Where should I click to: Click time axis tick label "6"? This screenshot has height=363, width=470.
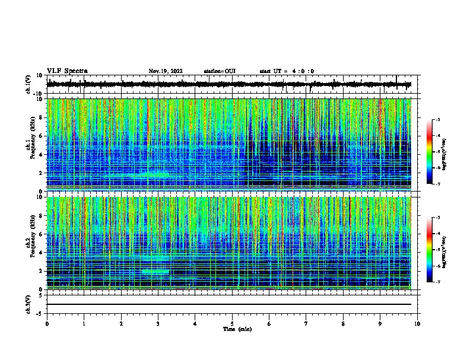click(269, 324)
